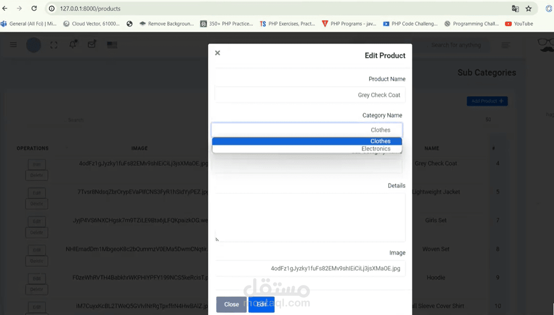554x315 pixels.
Task: Click Edit for Girls Set row
Action: 37,221
